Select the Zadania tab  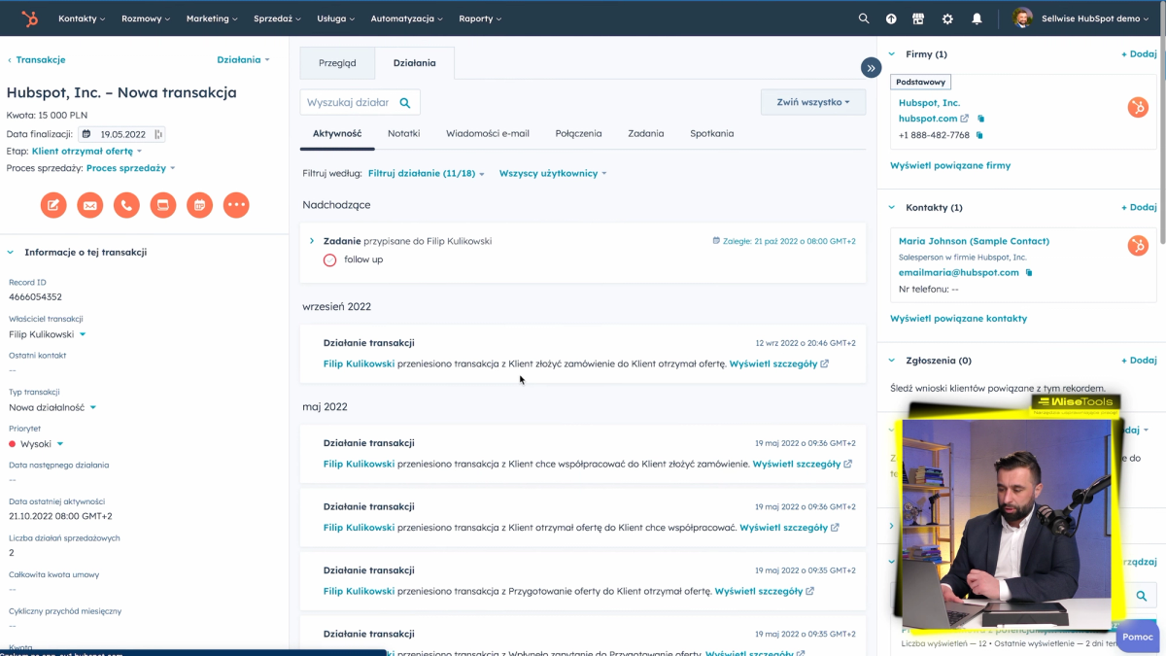tap(646, 133)
